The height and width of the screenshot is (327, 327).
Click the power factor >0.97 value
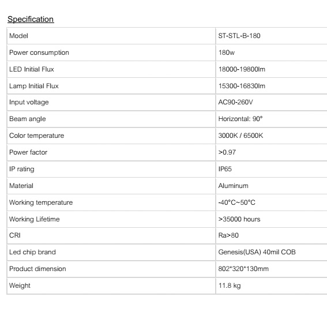pos(227,152)
